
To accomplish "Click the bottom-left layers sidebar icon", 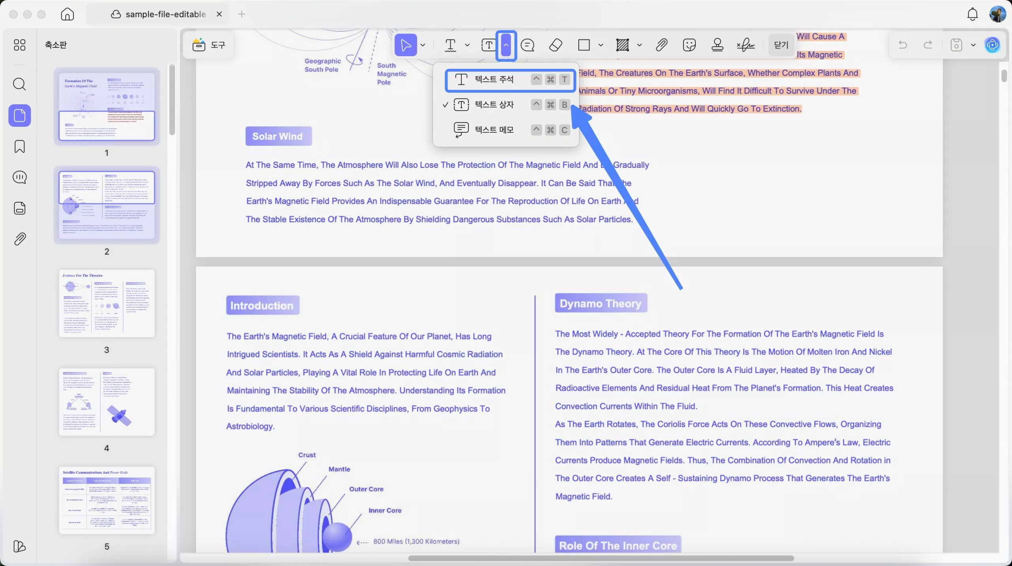I will pyautogui.click(x=19, y=546).
